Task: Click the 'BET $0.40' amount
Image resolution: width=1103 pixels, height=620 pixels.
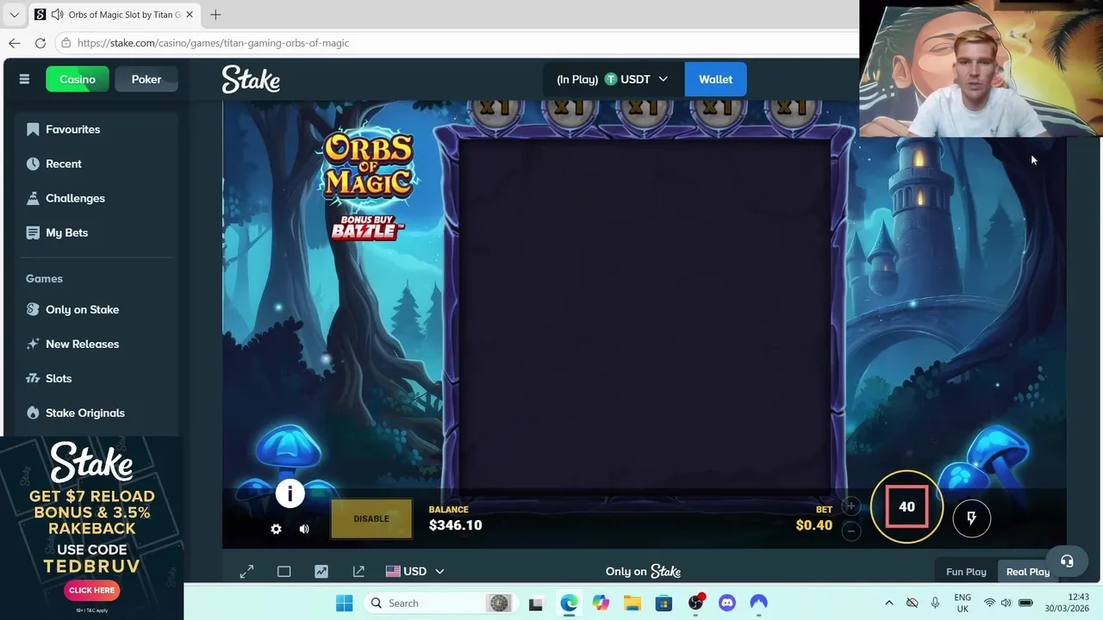Action: [x=814, y=518]
